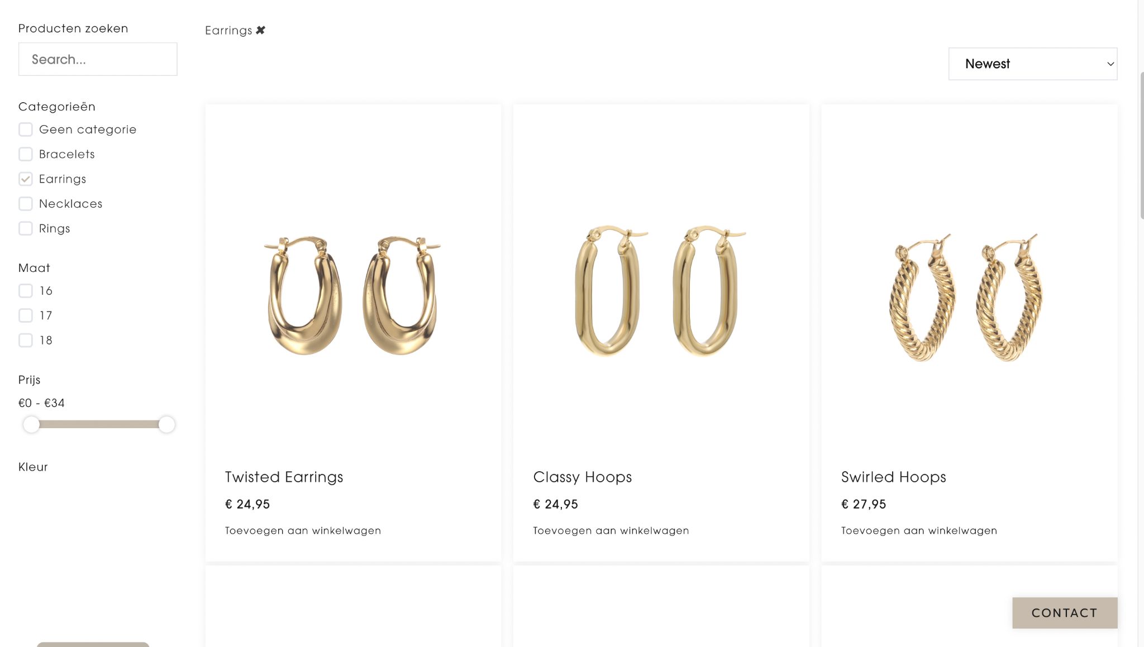Click the maximum price slider handle
The image size is (1144, 647).
click(166, 425)
